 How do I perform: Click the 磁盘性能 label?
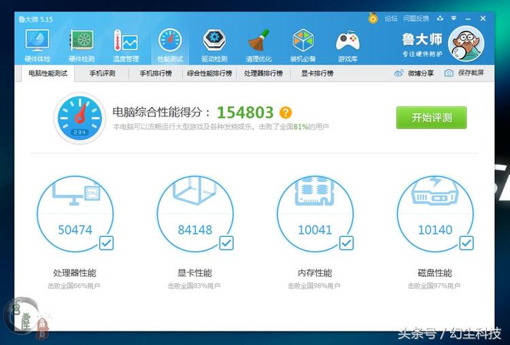point(435,273)
